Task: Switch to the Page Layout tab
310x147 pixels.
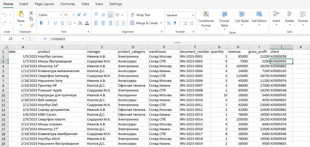Action: pos(44,4)
